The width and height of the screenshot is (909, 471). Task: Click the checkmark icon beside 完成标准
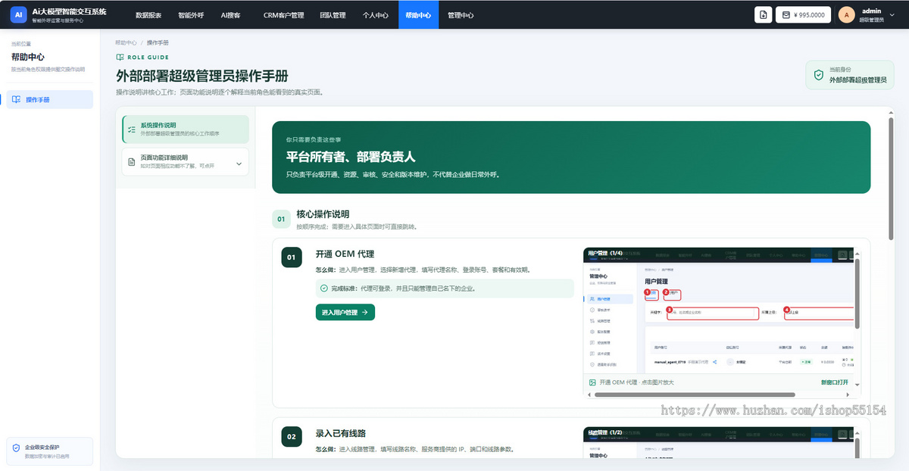click(x=324, y=289)
